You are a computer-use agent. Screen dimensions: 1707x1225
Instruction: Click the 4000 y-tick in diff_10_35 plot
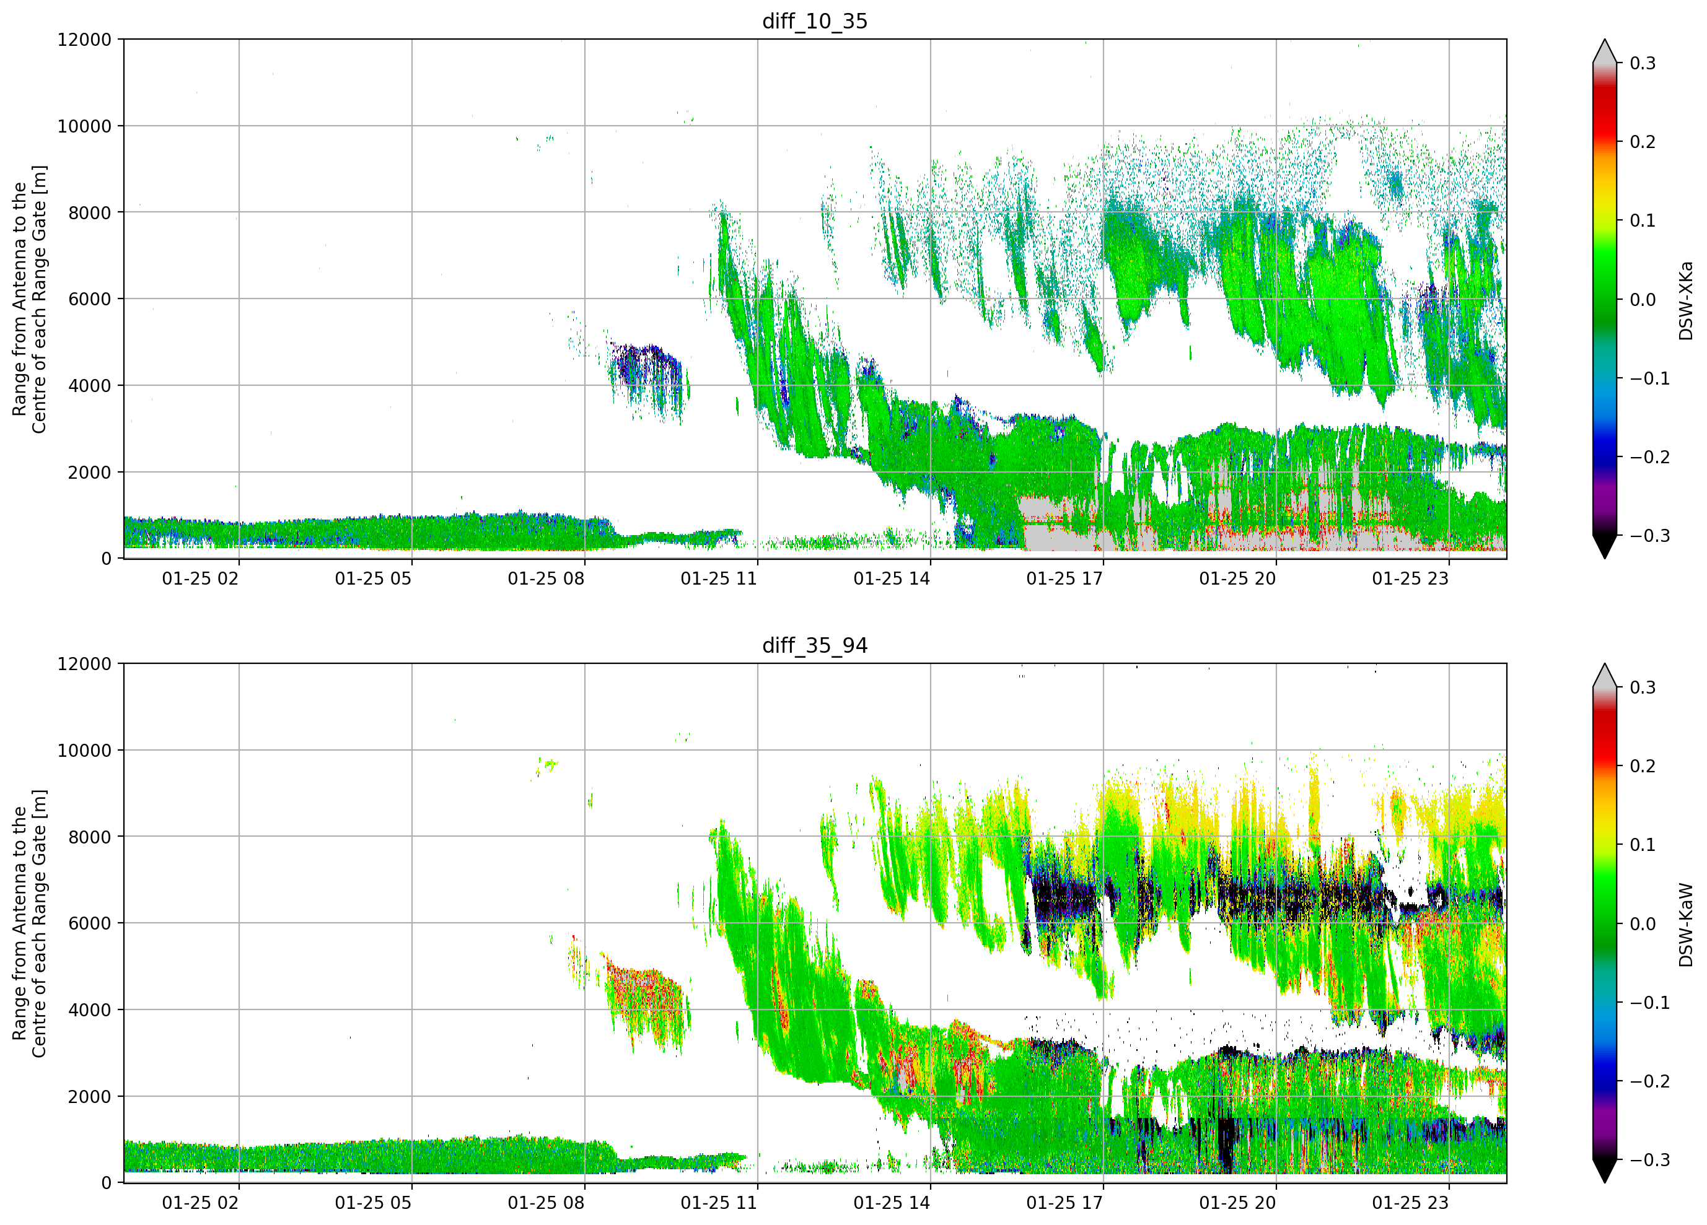tap(90, 385)
